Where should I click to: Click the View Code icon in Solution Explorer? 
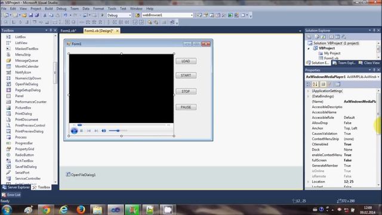coord(331,37)
